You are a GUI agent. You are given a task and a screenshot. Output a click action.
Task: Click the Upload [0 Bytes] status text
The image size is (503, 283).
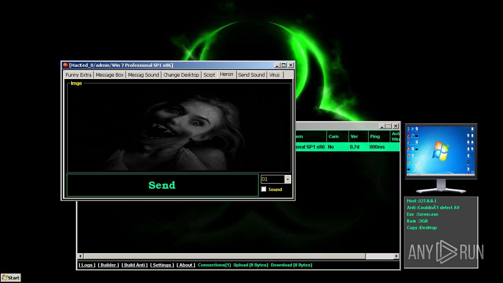tap(251, 265)
